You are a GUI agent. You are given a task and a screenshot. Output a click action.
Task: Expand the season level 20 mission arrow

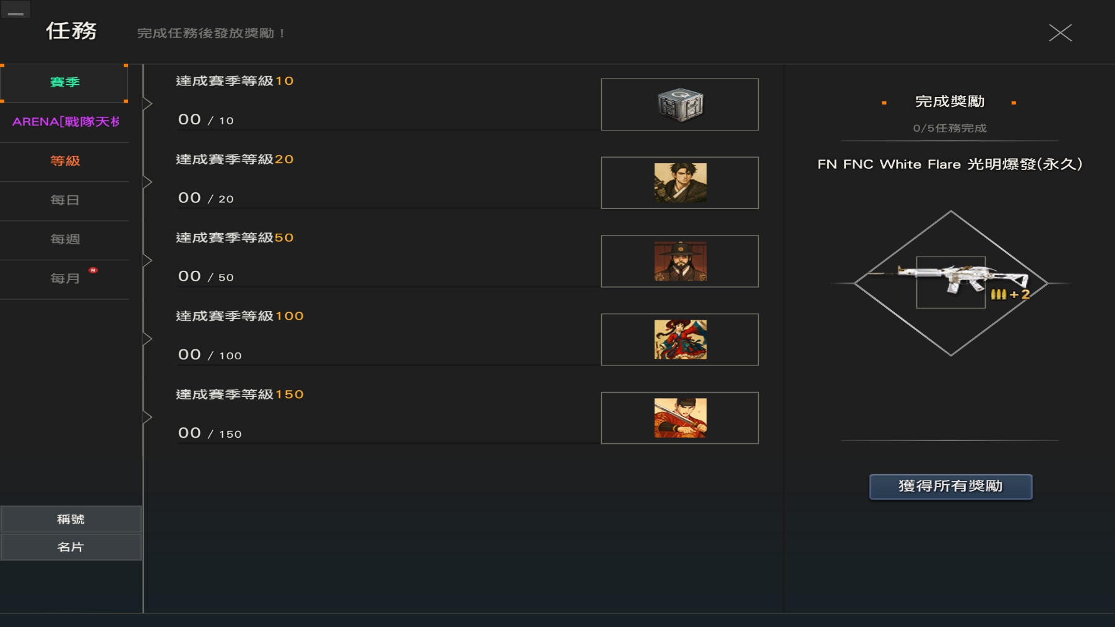(x=147, y=182)
